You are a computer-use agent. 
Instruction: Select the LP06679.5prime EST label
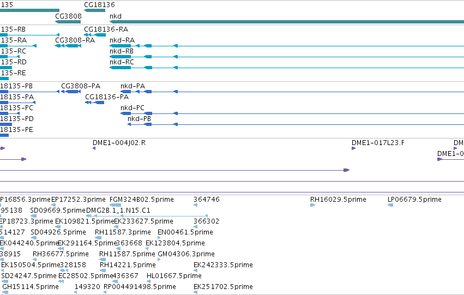click(414, 200)
